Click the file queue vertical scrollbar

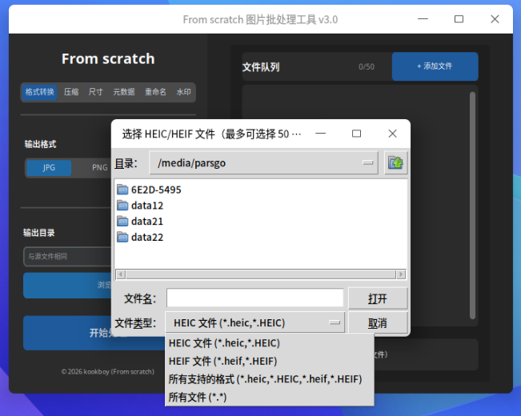pos(472,206)
